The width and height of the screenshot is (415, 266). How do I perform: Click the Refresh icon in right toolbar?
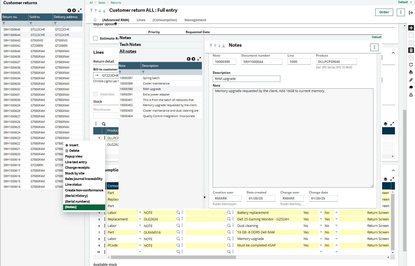pos(411,65)
